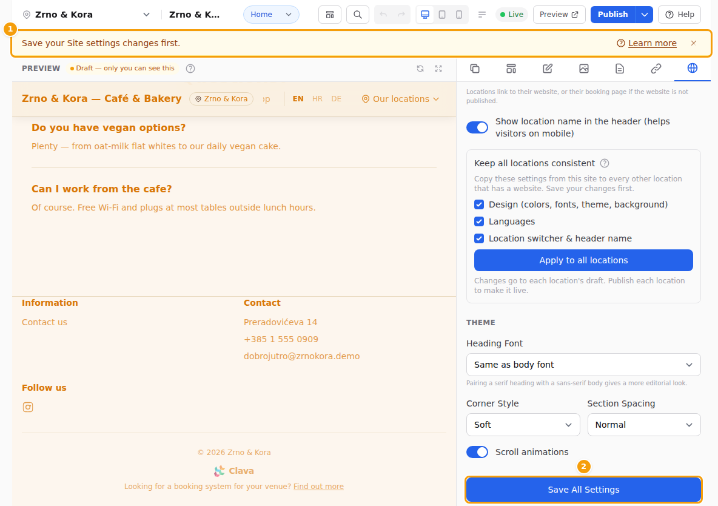Uncheck Location switcher & header name
The width and height of the screenshot is (718, 506).
[479, 238]
